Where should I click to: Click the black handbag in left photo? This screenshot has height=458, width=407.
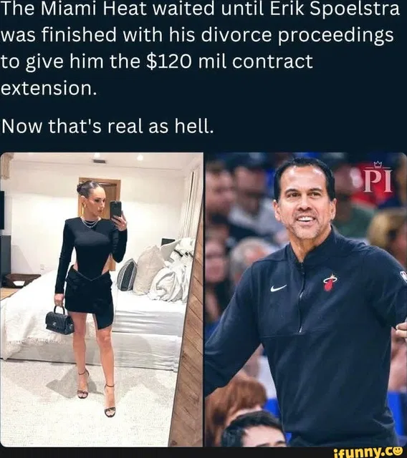(60, 321)
